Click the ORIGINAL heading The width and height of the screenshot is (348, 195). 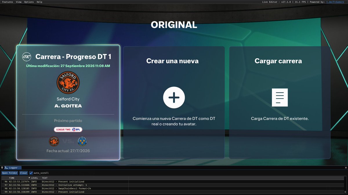(x=174, y=25)
